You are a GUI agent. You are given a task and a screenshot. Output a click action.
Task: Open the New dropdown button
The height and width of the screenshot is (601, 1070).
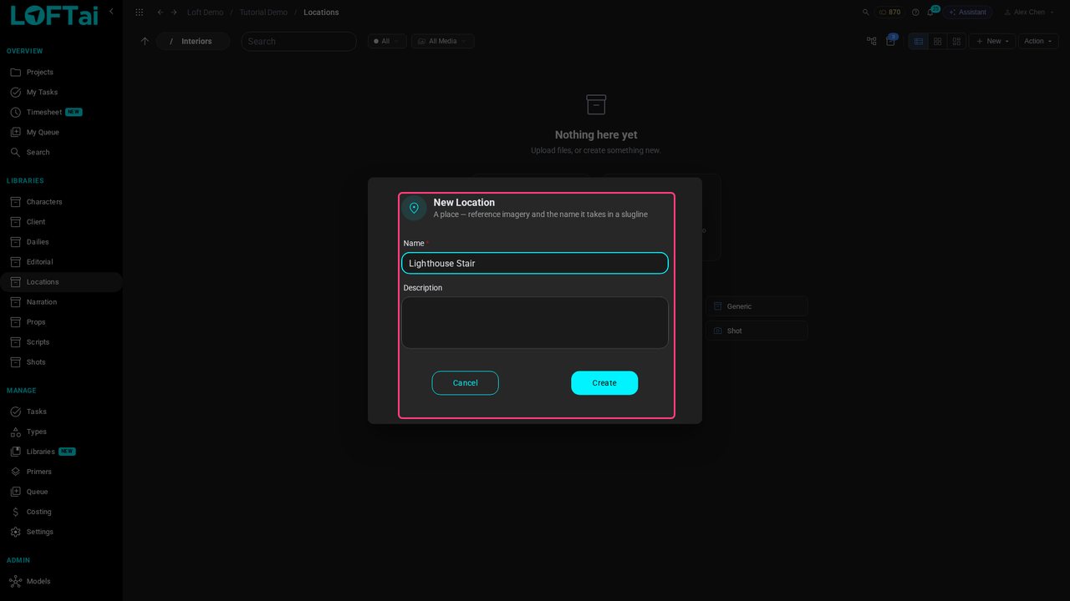(992, 41)
